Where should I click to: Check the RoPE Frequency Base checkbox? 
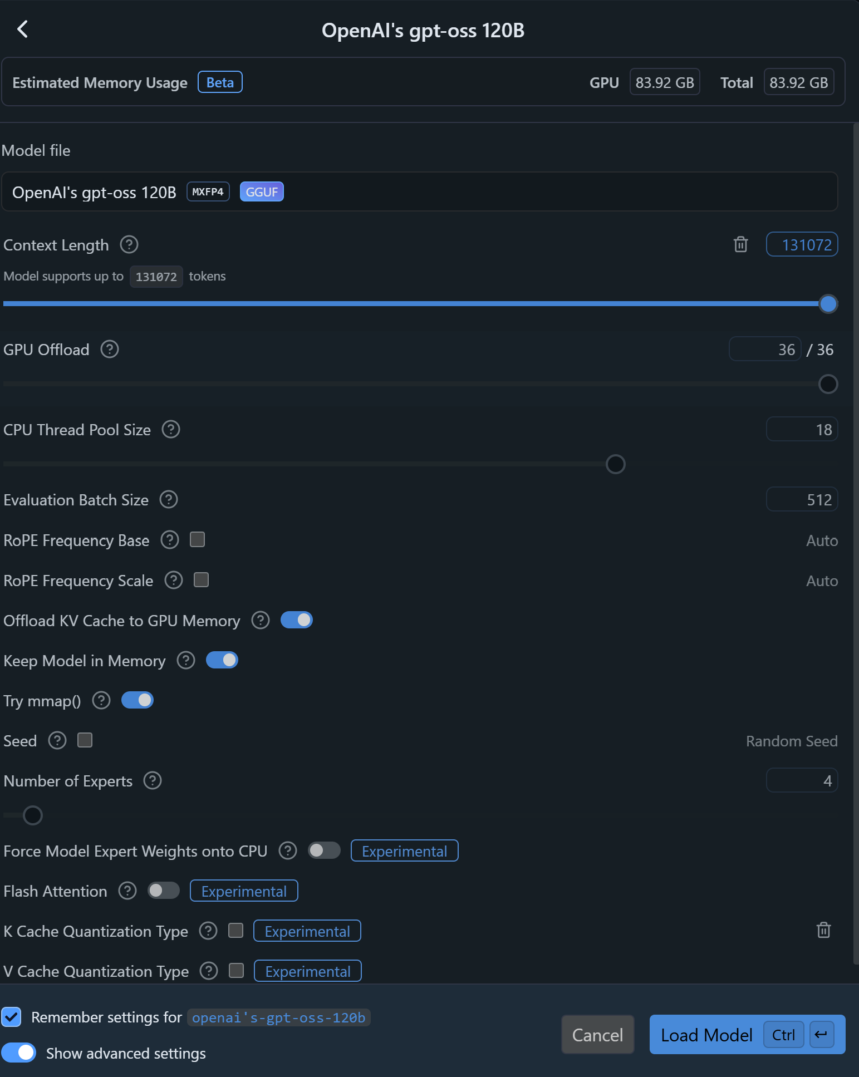pos(197,539)
